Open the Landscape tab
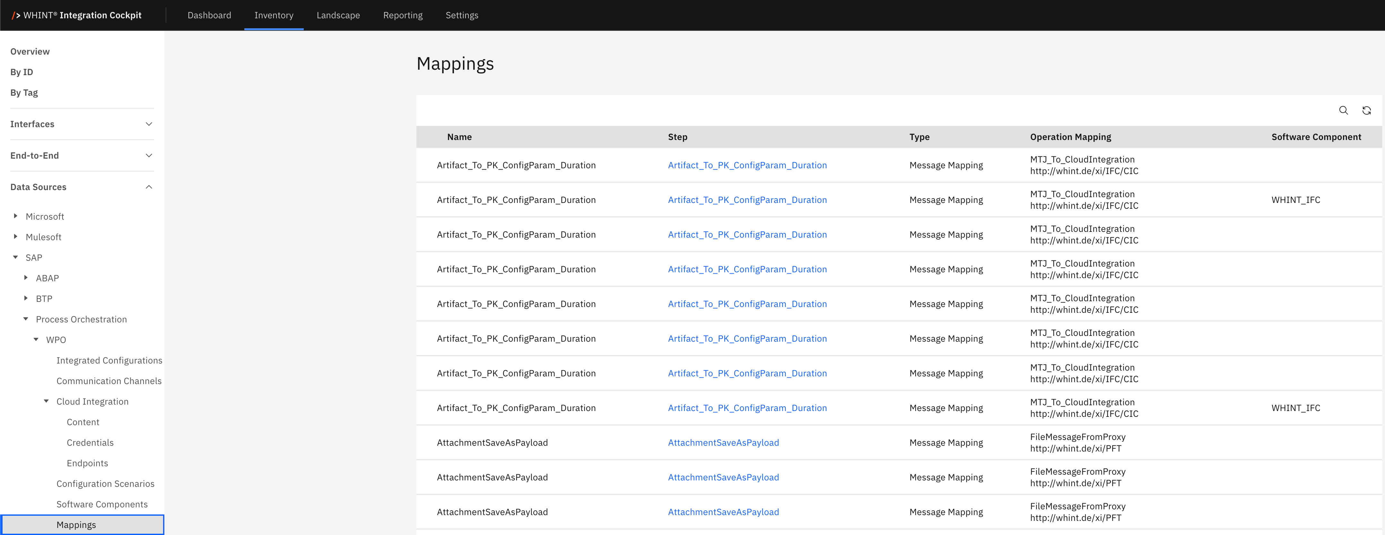This screenshot has height=535, width=1385. click(338, 15)
